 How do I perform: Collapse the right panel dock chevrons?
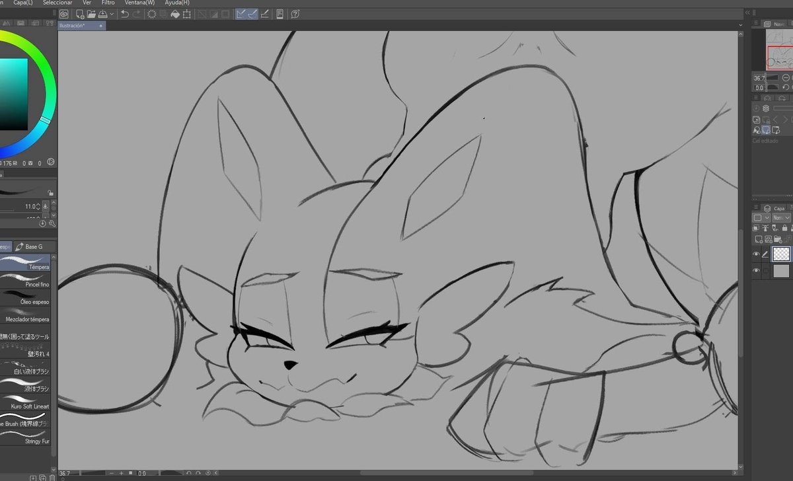coord(748,12)
